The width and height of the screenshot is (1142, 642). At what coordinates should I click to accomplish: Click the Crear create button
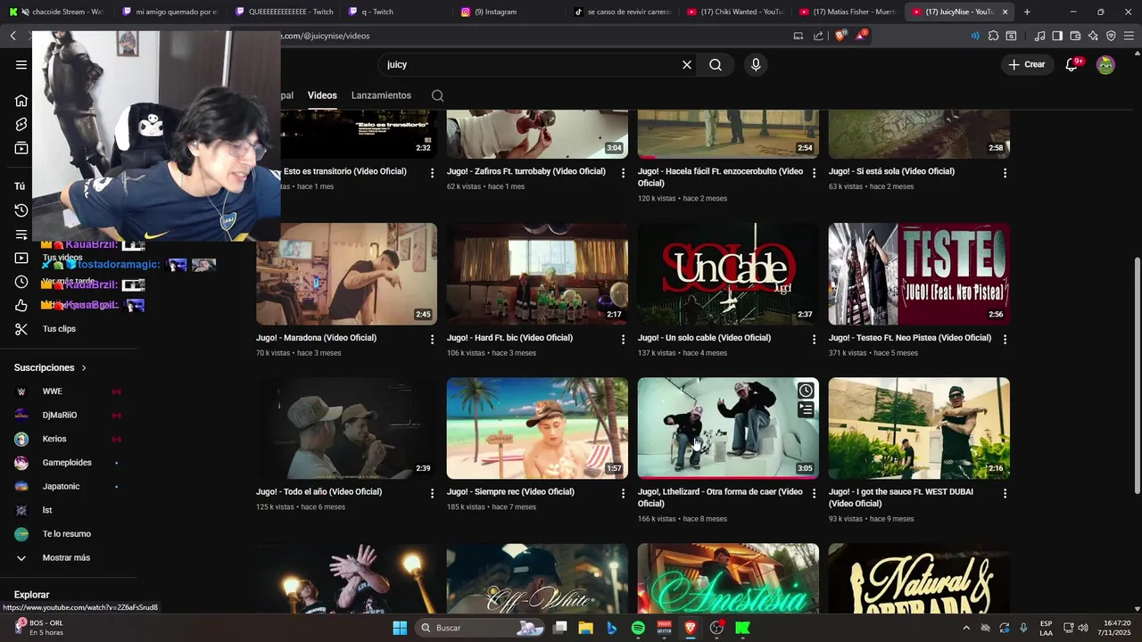click(1026, 65)
